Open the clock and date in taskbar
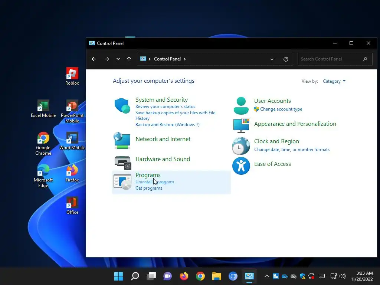The width and height of the screenshot is (380, 285). tap(362, 276)
